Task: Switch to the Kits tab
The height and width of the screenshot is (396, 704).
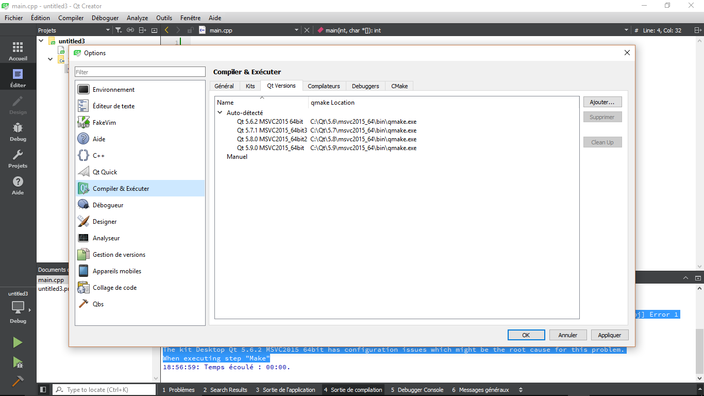Action: [250, 86]
